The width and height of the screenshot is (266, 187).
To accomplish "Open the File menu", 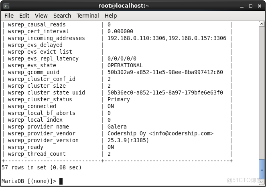I will click(x=9, y=16).
